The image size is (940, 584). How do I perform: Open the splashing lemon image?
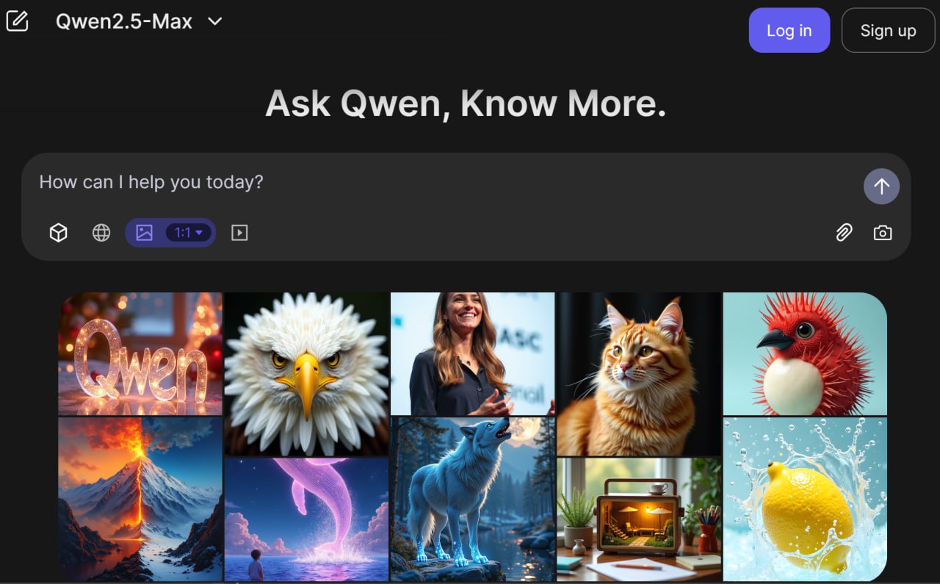coord(805,499)
